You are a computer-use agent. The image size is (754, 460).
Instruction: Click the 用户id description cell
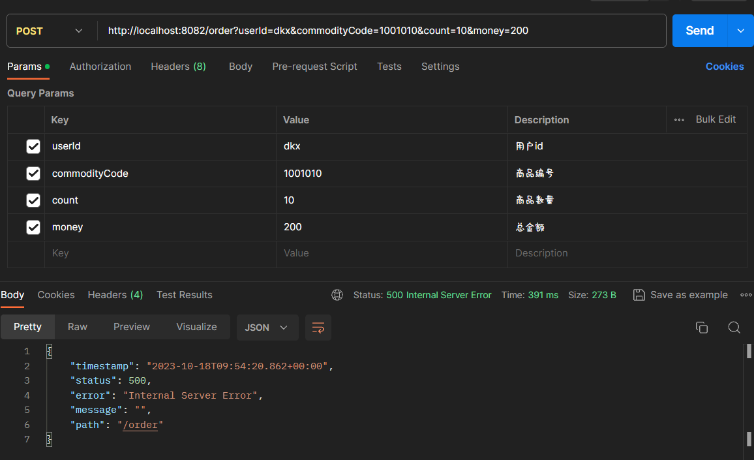click(627, 146)
